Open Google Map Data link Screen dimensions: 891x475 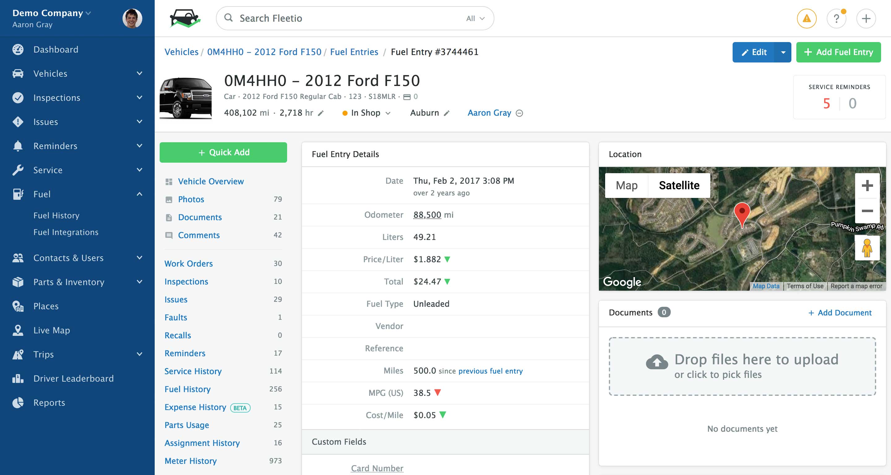pyautogui.click(x=766, y=286)
